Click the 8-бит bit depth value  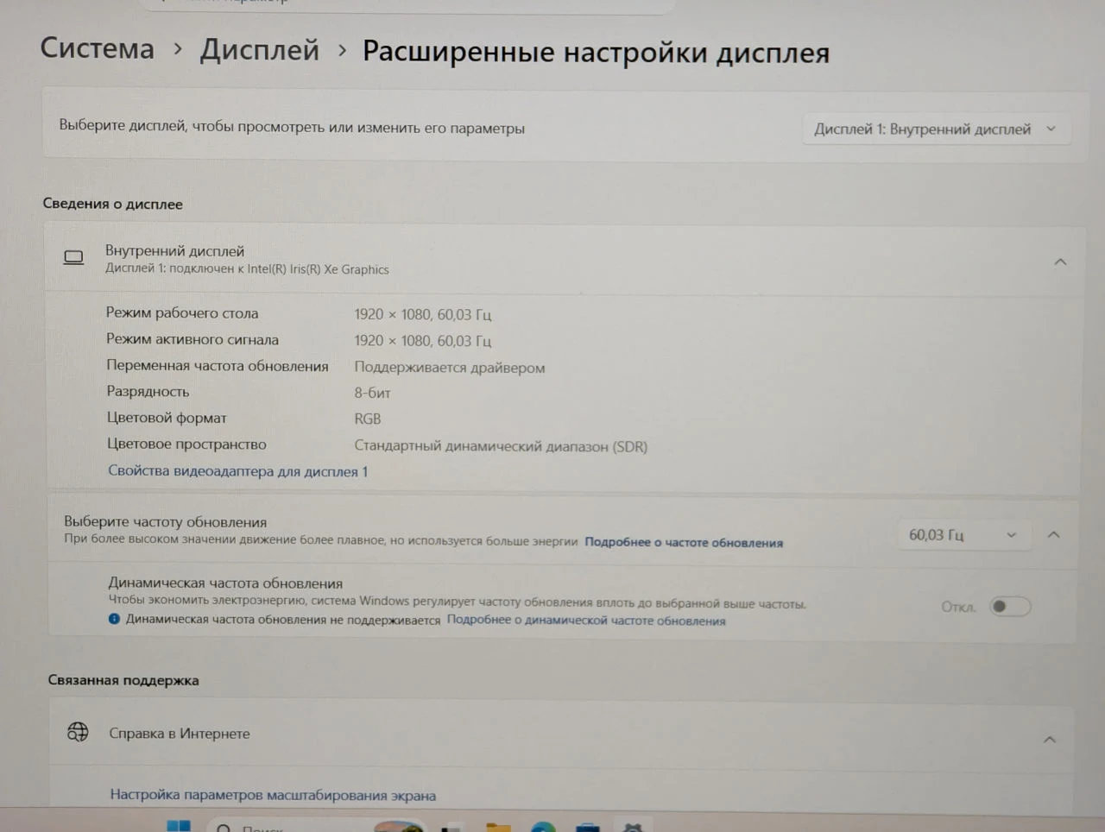pos(372,393)
